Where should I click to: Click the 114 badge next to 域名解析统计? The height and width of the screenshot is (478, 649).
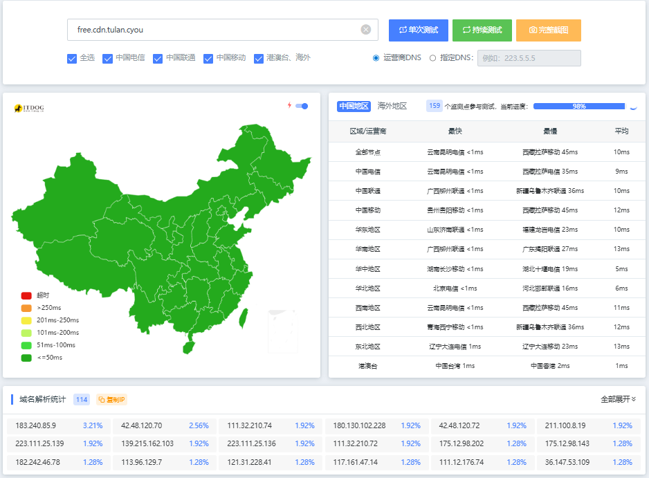[x=82, y=399]
